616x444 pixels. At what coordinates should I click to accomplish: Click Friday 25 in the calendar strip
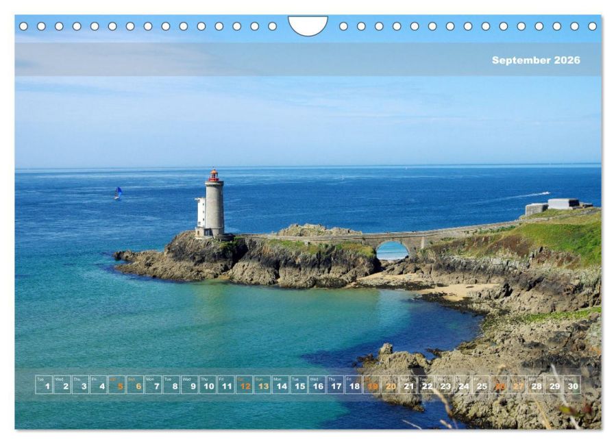481,385
